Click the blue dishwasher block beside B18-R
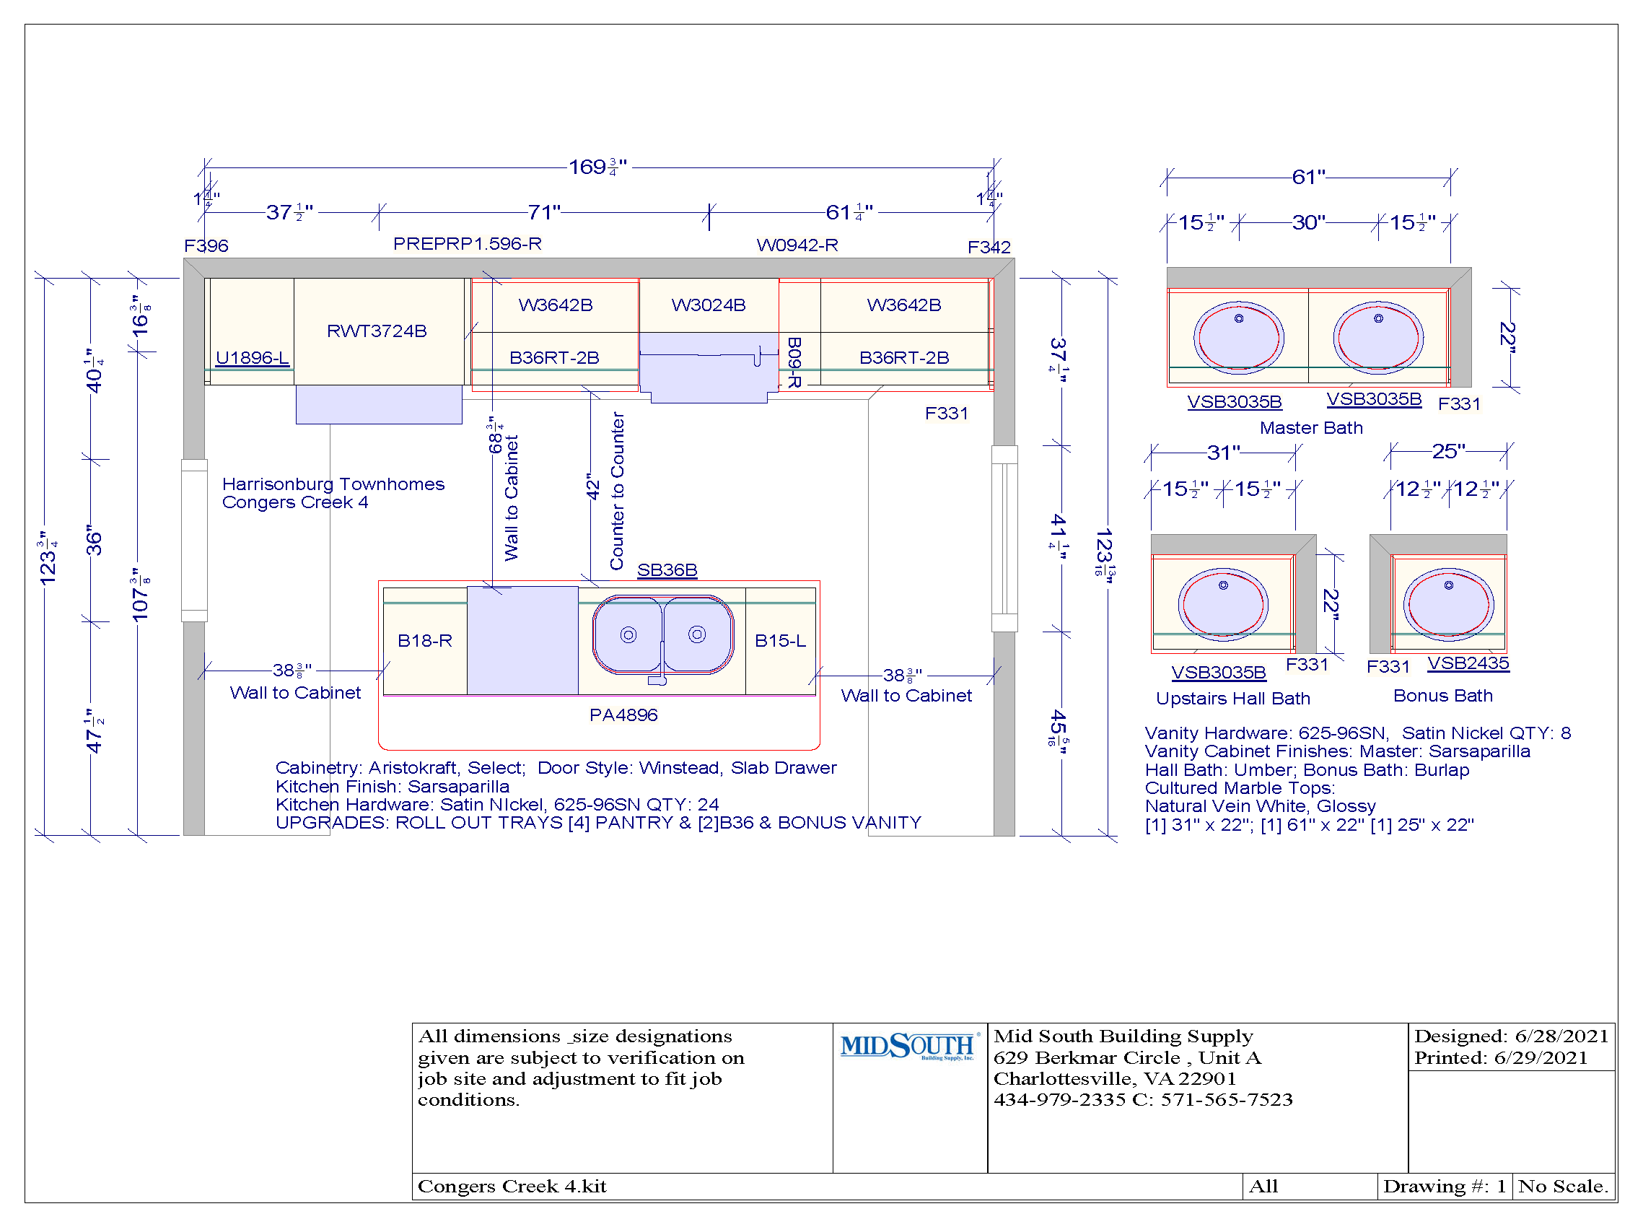 coord(522,640)
